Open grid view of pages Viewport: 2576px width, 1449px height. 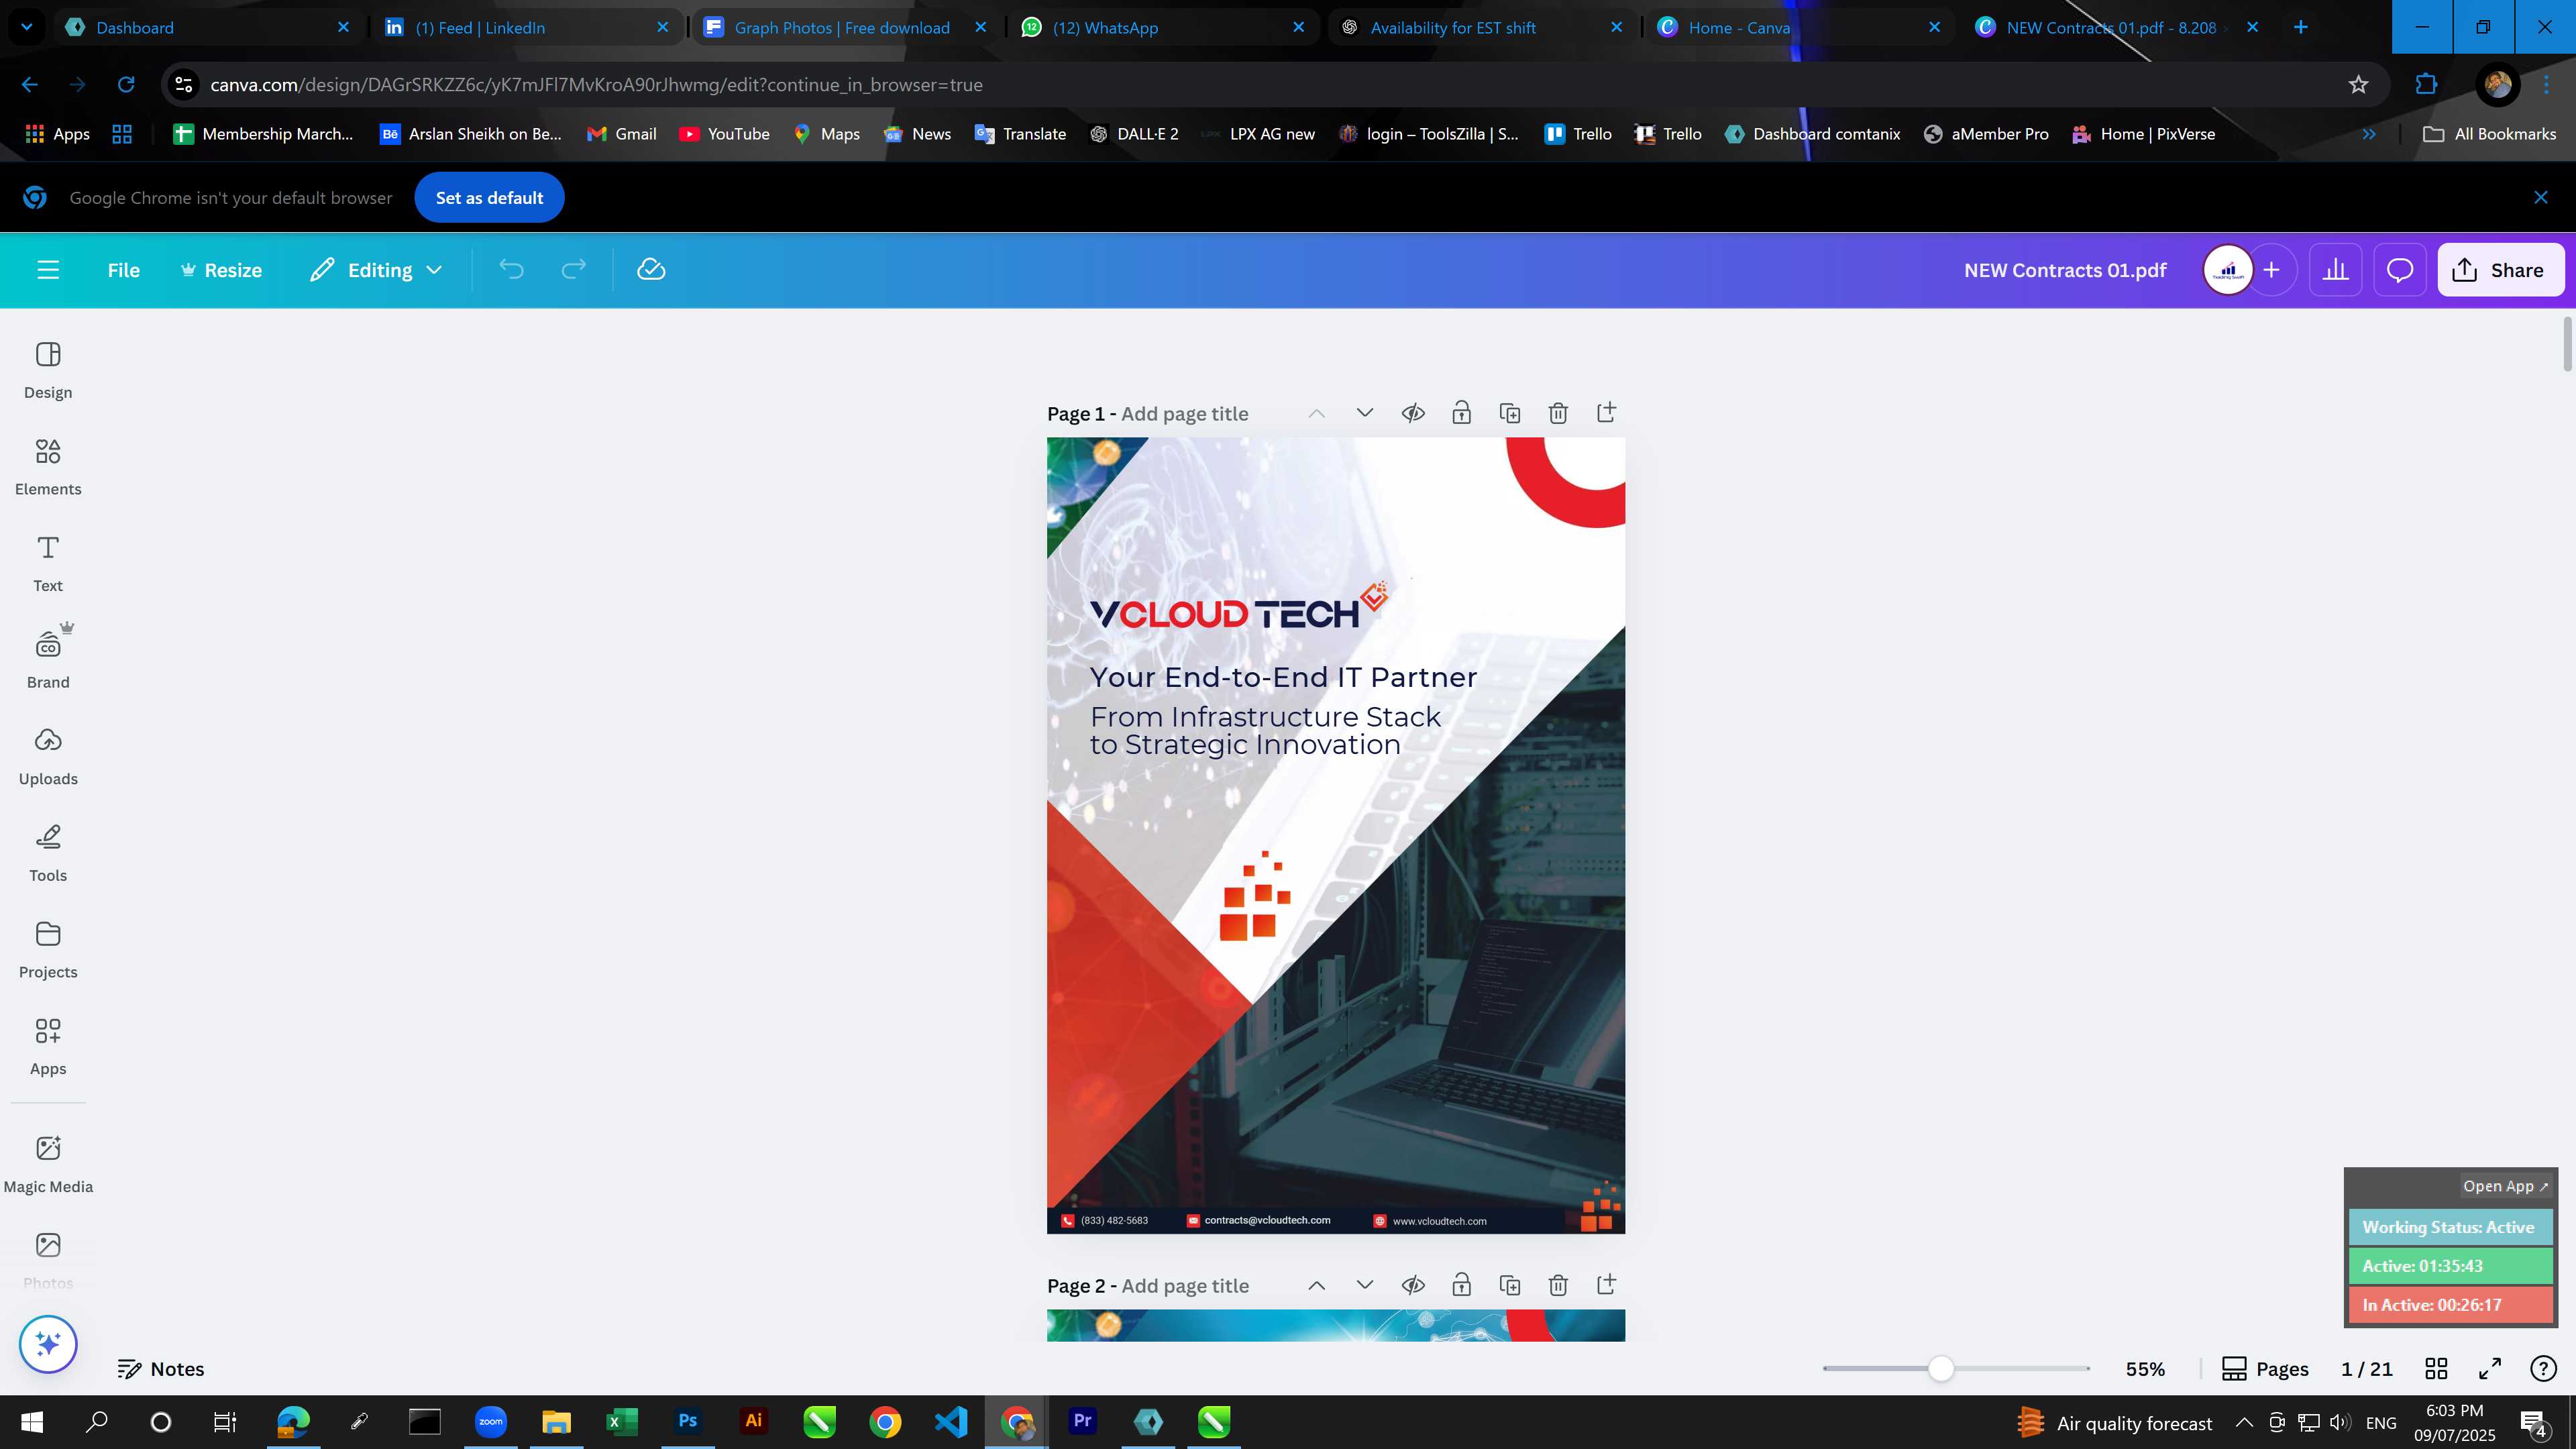coord(2436,1369)
